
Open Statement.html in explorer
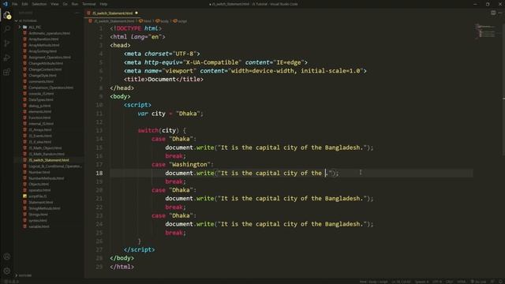(40, 203)
